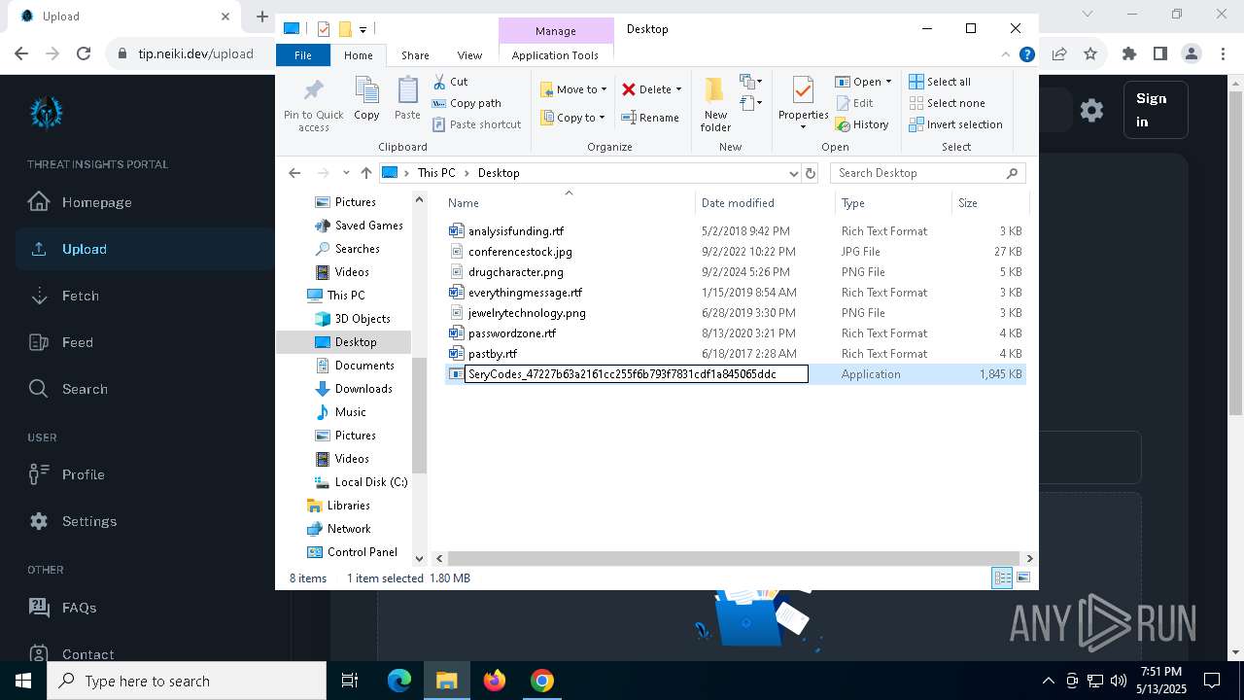The width and height of the screenshot is (1244, 700).
Task: Click the Search Desktop field
Action: click(929, 173)
